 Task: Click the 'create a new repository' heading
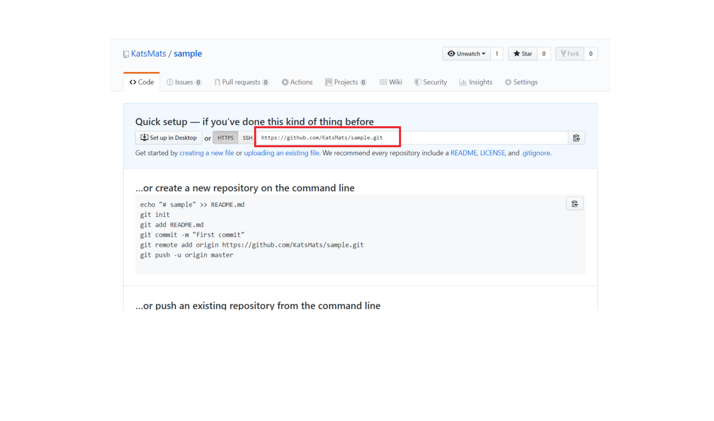[x=245, y=188]
